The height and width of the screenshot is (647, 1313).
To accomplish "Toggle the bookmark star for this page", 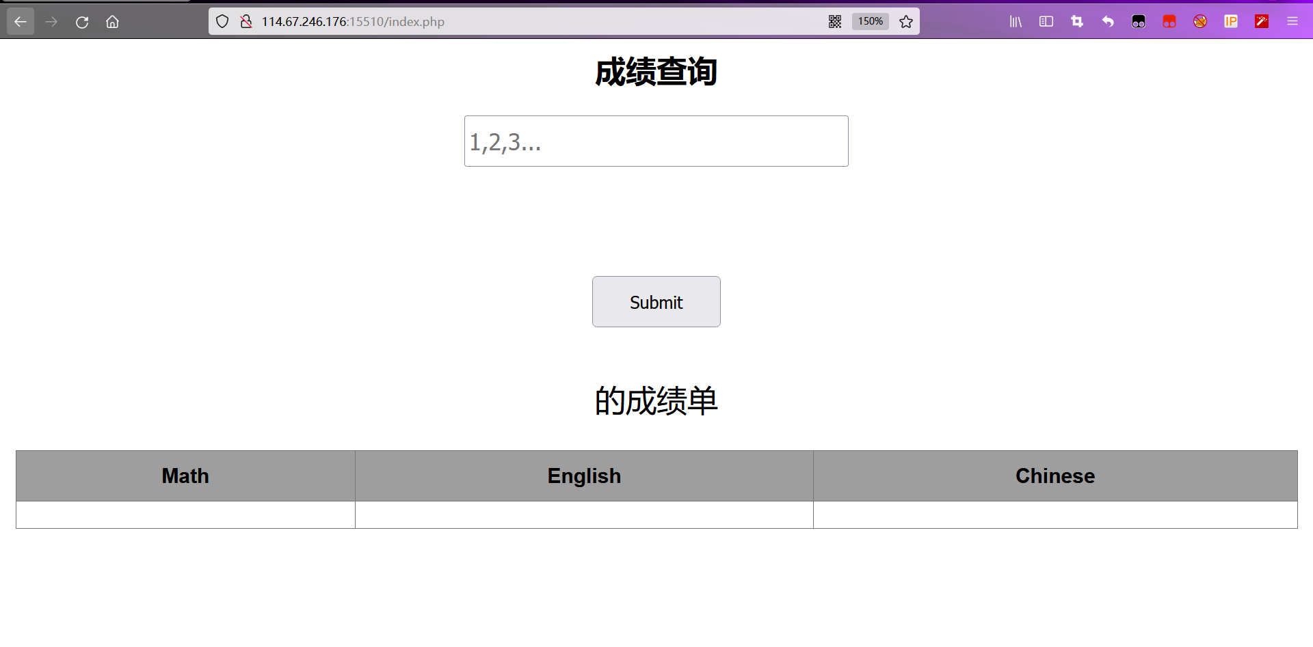I will [x=906, y=21].
